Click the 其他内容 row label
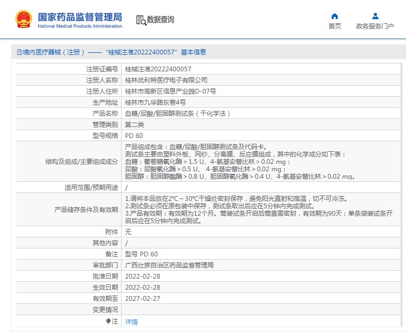 (105, 243)
